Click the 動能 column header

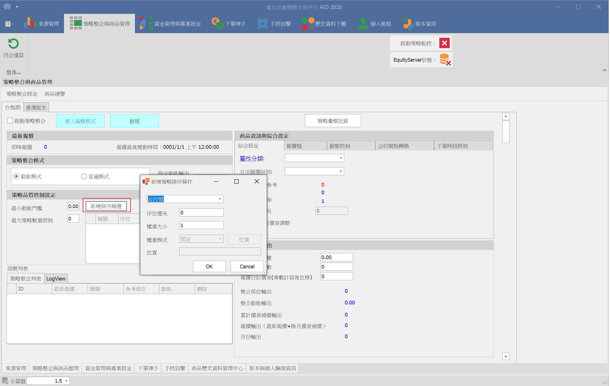pos(177,289)
